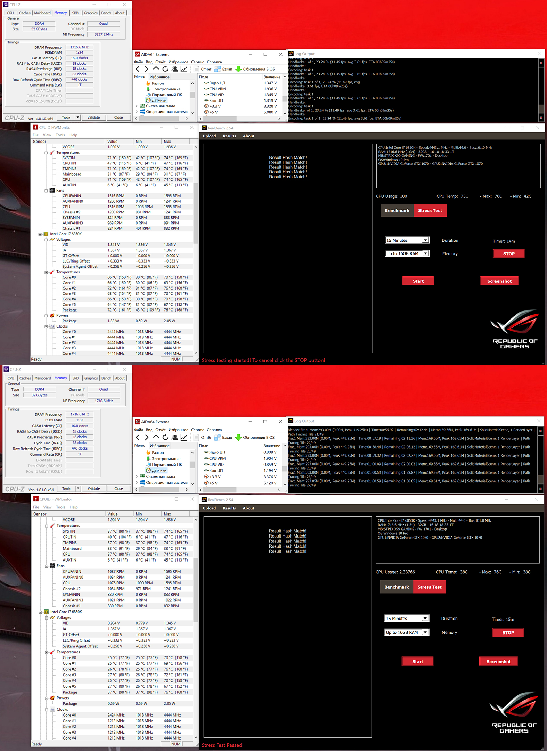Image resolution: width=547 pixels, height=751 pixels.
Task: Switch to the Mainboard tab in upper CPU-Z
Action: pos(42,13)
